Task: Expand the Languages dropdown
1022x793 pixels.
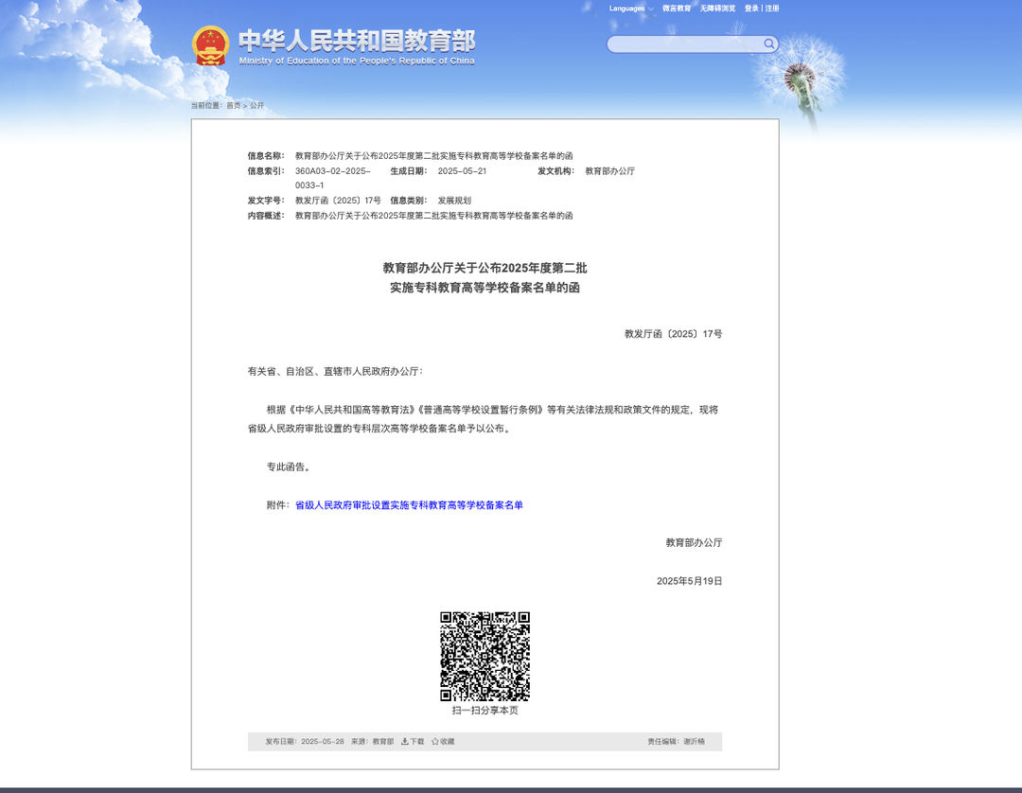Action: pos(630,9)
